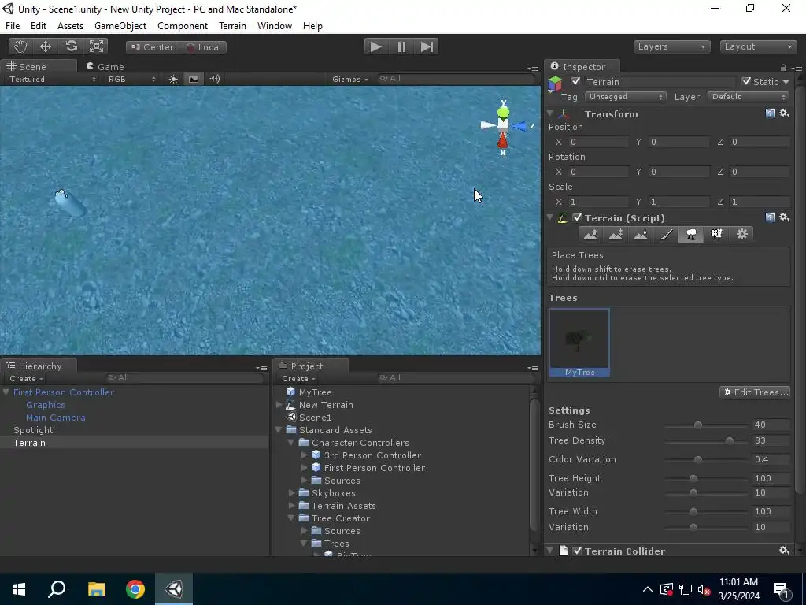The image size is (806, 605).
Task: Collapse First Person Controller in Hierarchy
Action: pos(6,392)
